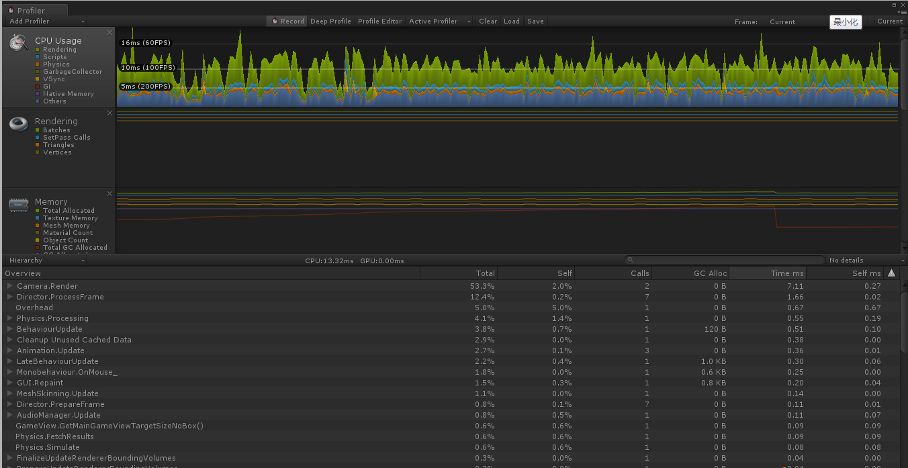908x468 pixels.
Task: Toggle the Scripts category color swatch
Action: pyautogui.click(x=38, y=57)
